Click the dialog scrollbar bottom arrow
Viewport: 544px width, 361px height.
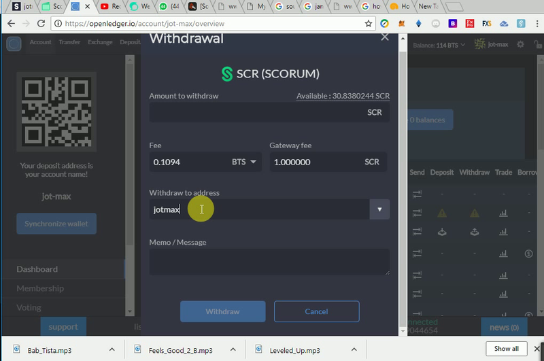(403, 331)
